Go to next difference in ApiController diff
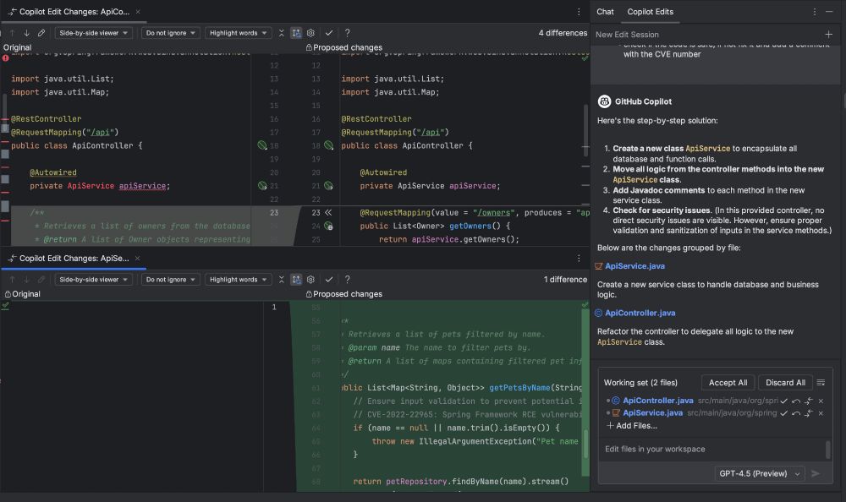The height and width of the screenshot is (502, 846). click(26, 33)
